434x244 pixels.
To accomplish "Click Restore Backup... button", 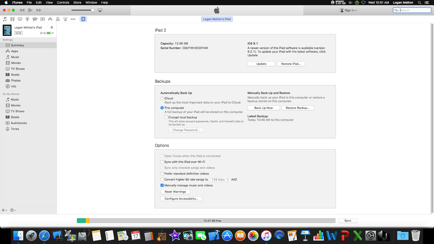I will tap(298, 108).
